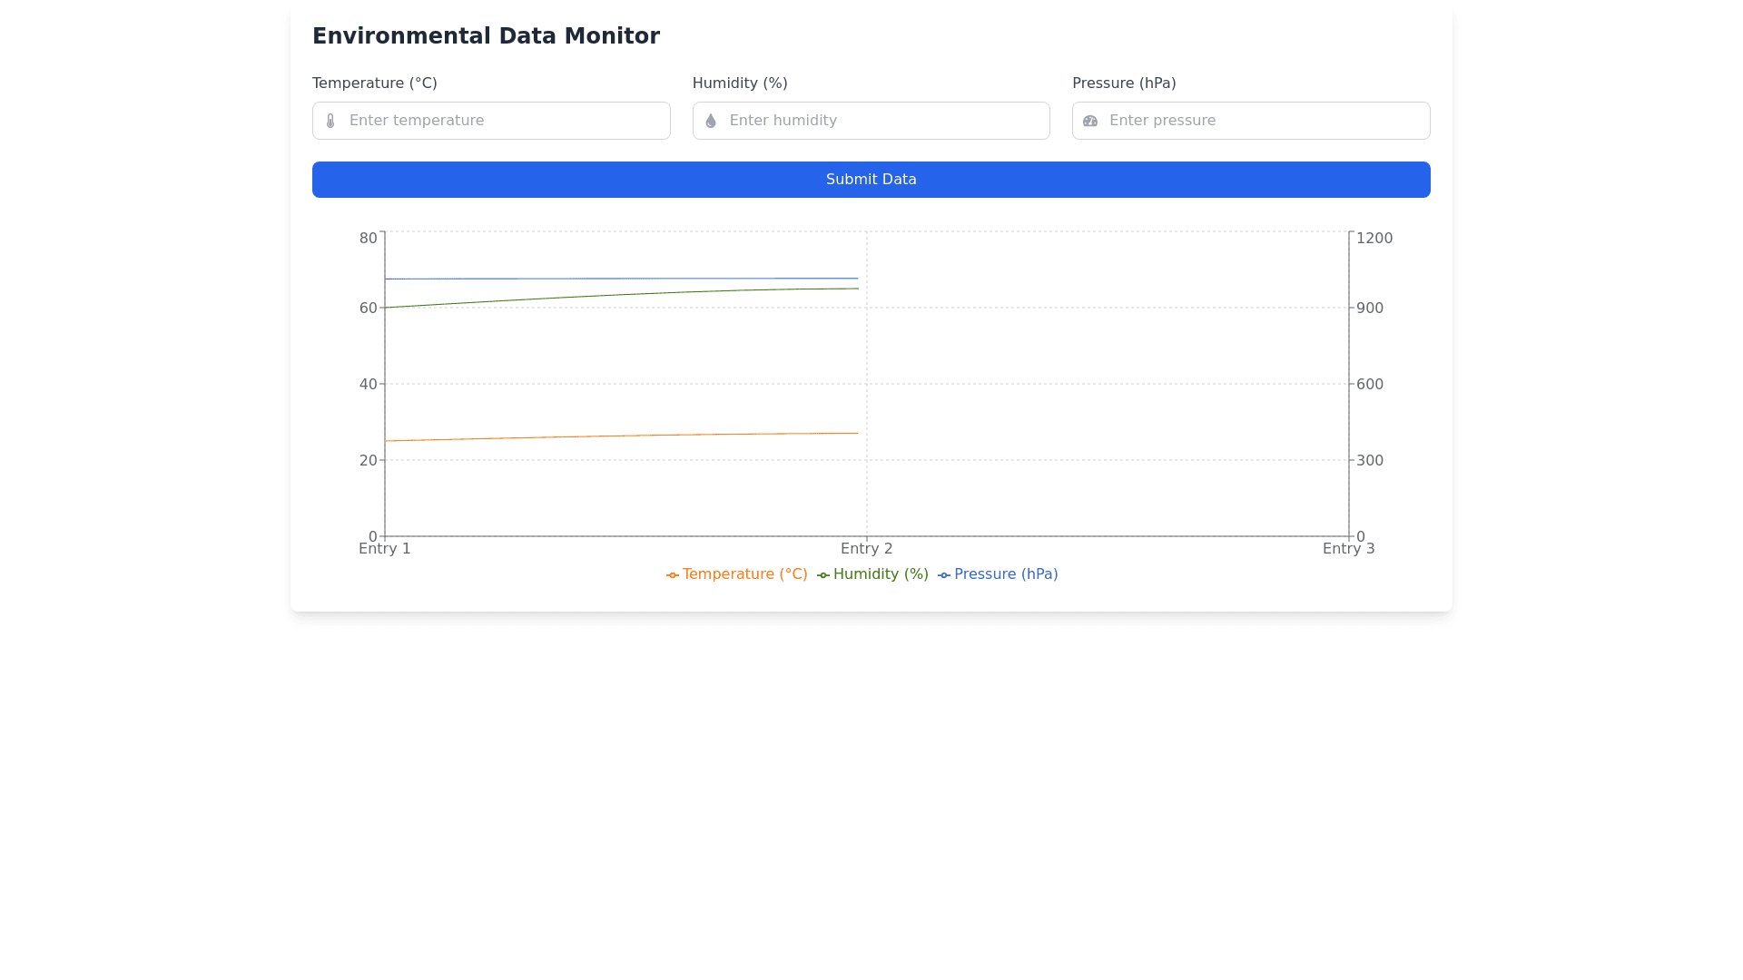Click the Environmental Data Monitor heading

(x=486, y=36)
